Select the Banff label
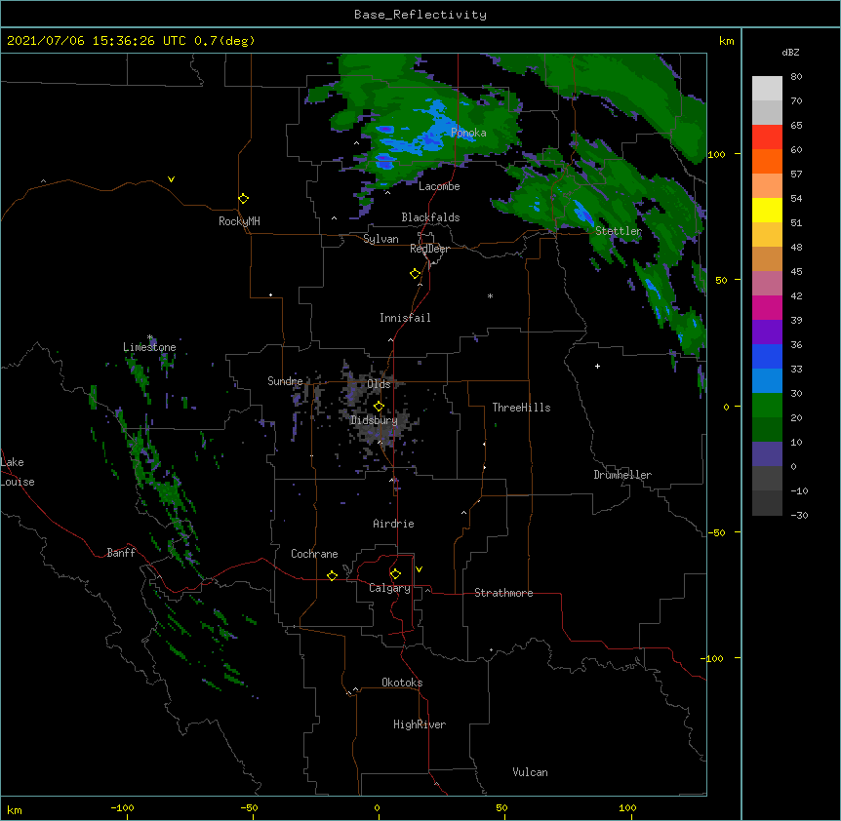Screen dimensions: 841x821 pyautogui.click(x=121, y=553)
